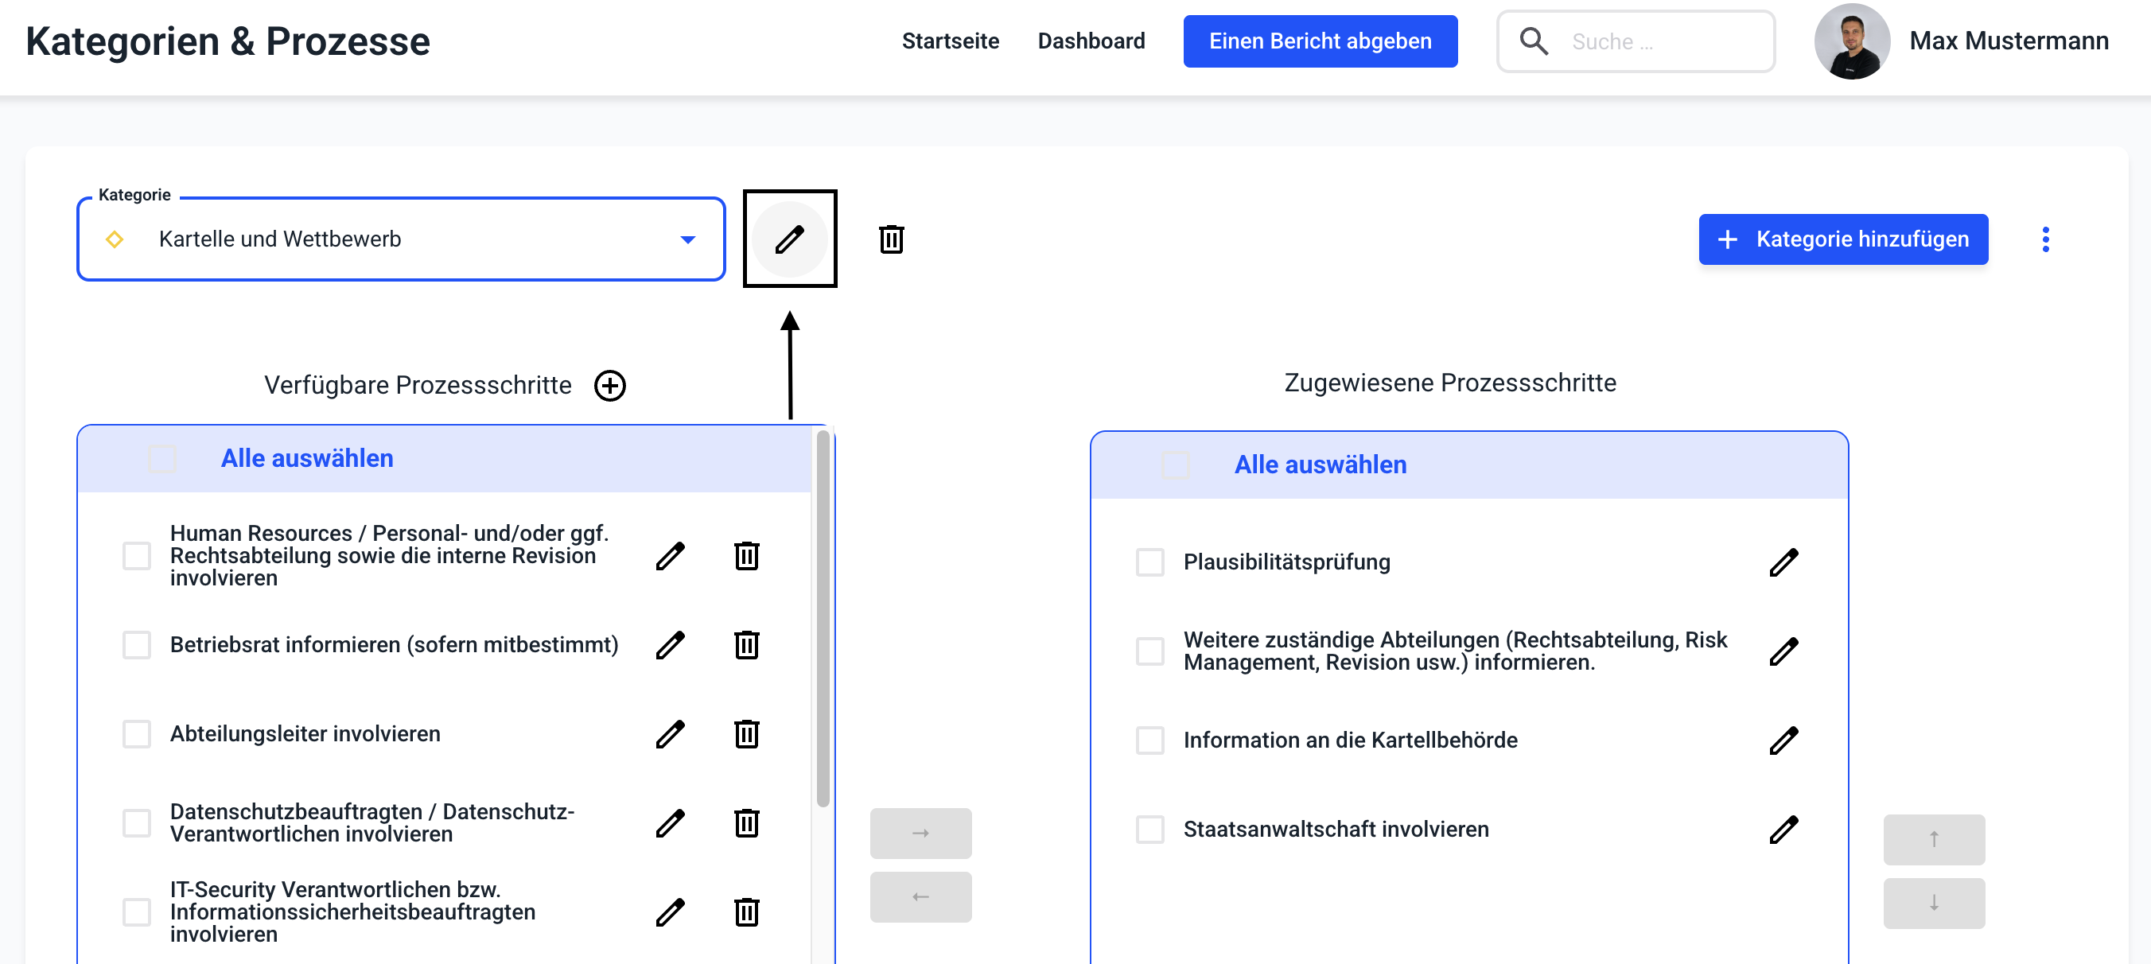
Task: Edit the 'Plausibilitätsprüfung' assigned step
Action: tap(1783, 562)
